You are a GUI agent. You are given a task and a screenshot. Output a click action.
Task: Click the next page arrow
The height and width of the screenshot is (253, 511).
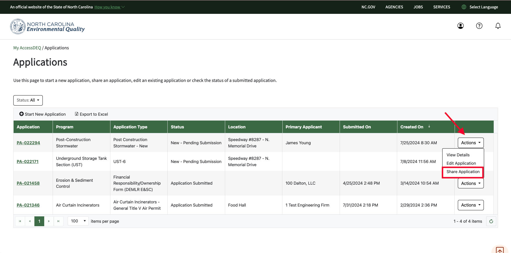click(49, 221)
